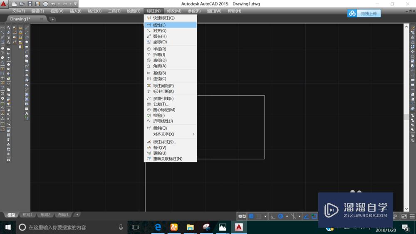Click the 拖拽上传 upload button
This screenshot has height=234, width=416.
pos(369,14)
